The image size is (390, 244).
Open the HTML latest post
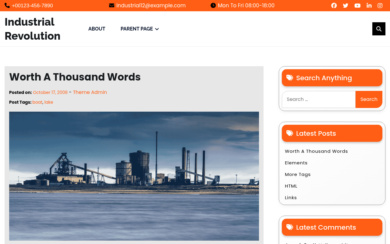click(291, 186)
